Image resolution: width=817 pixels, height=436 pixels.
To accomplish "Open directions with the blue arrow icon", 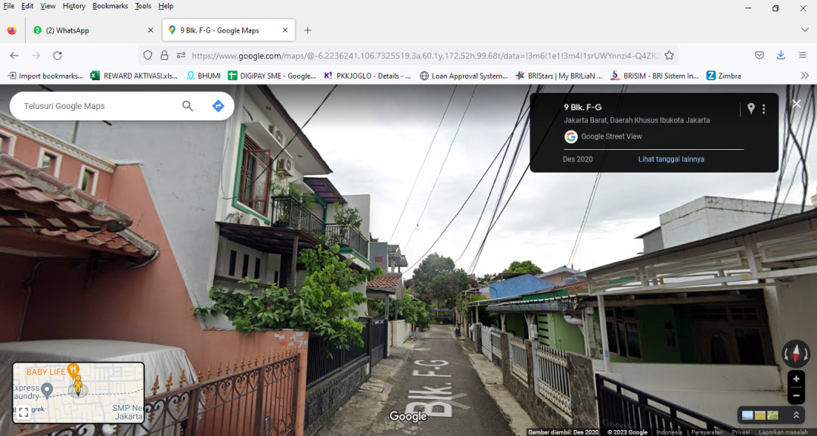I will click(218, 106).
